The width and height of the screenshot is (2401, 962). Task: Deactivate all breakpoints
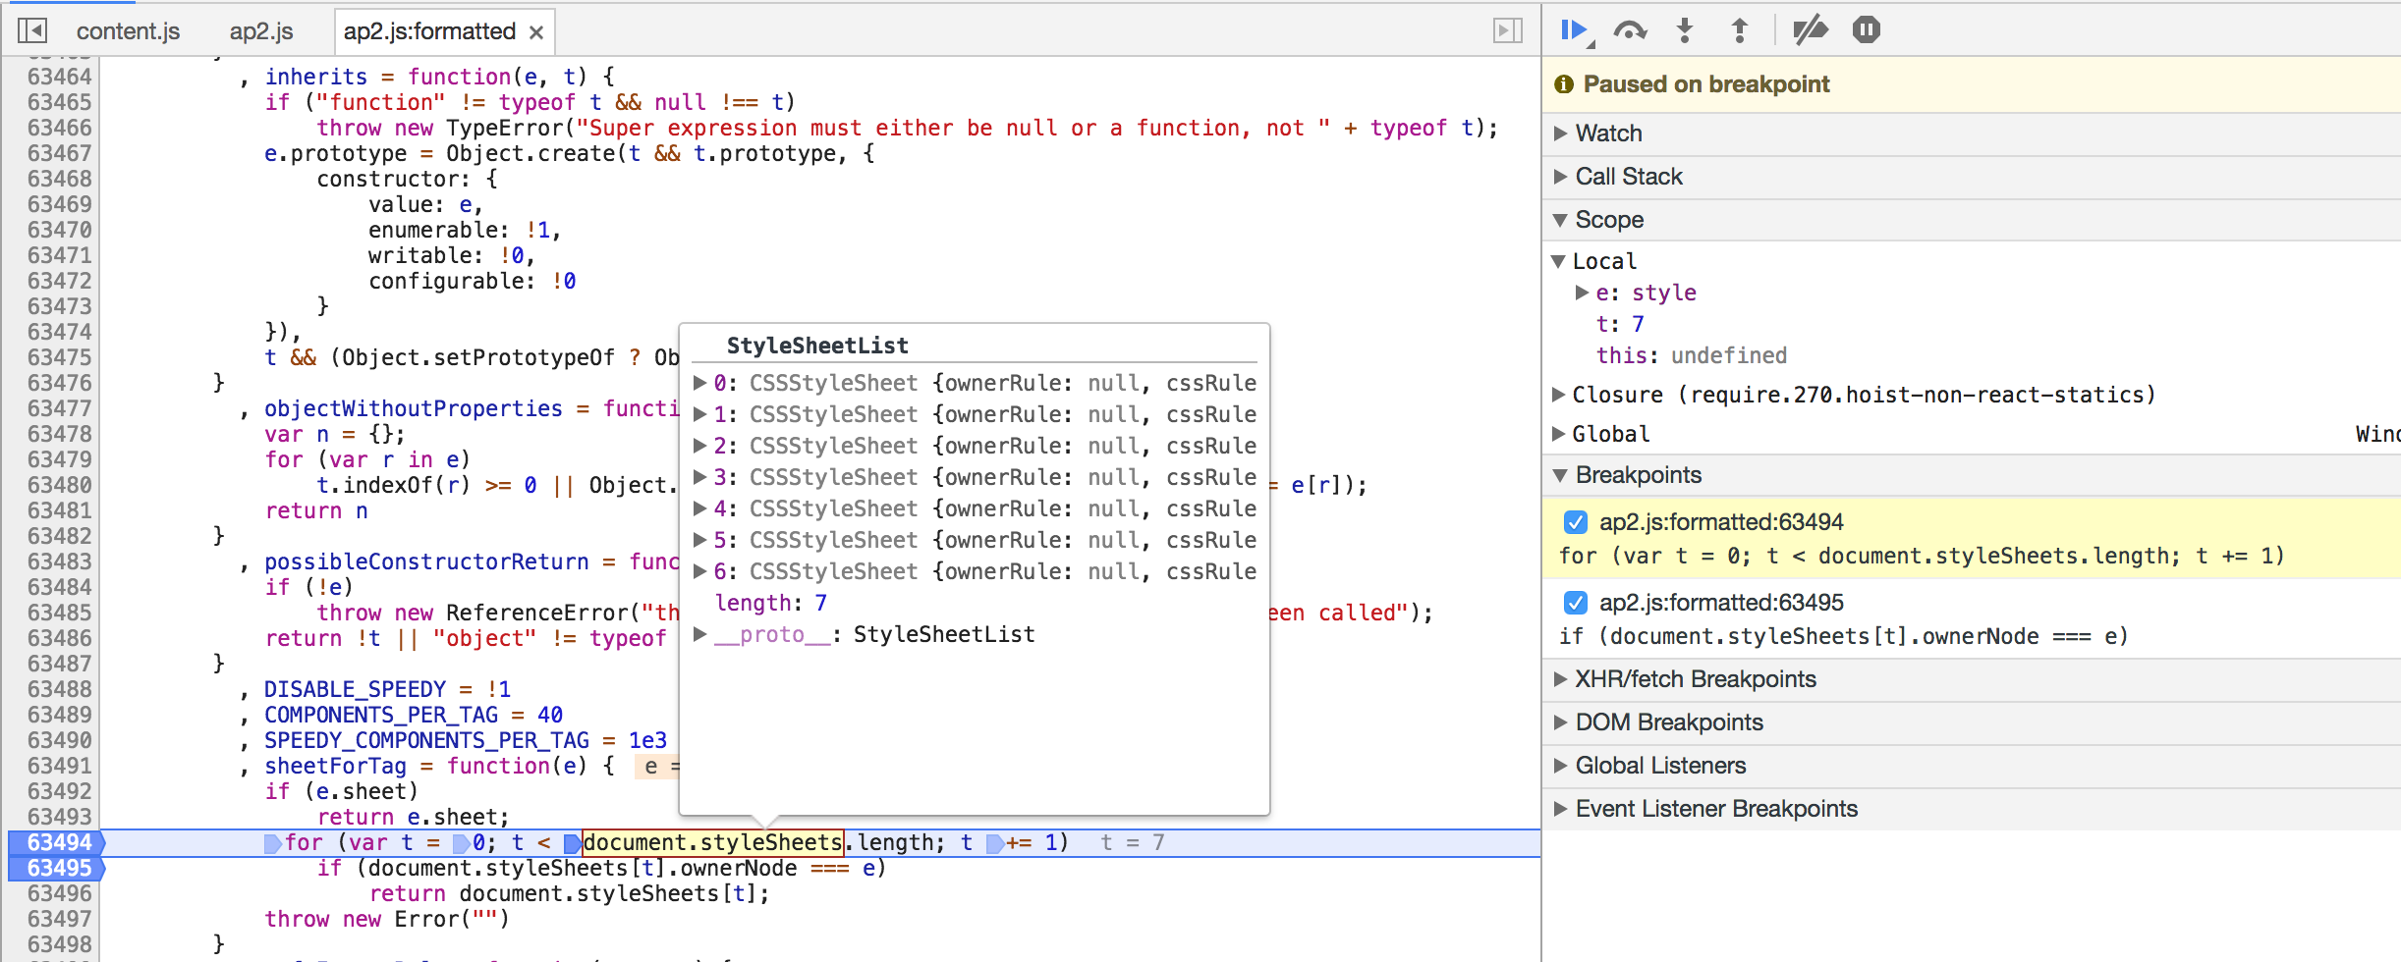(x=1811, y=29)
